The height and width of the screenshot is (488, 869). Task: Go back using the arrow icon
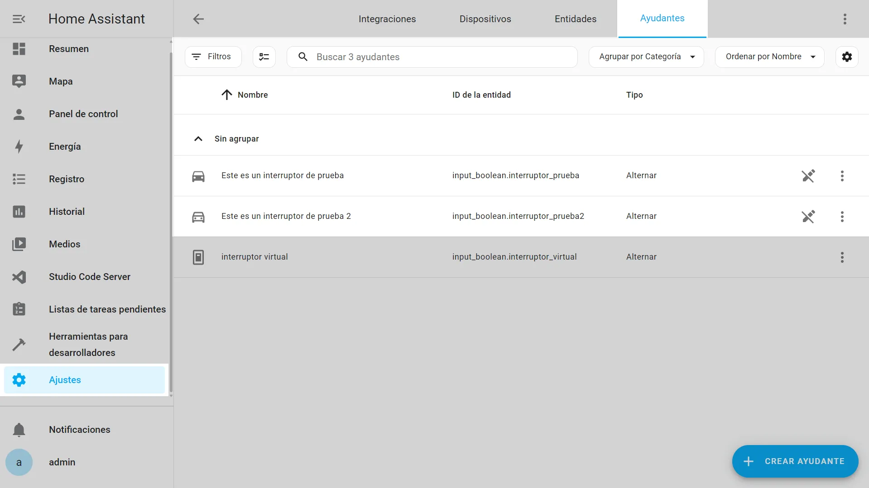[x=198, y=19]
